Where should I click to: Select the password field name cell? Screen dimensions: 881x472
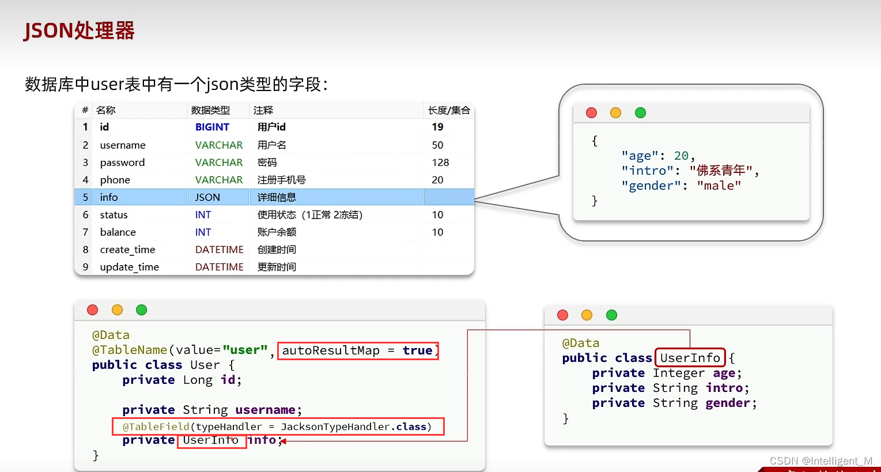(122, 163)
